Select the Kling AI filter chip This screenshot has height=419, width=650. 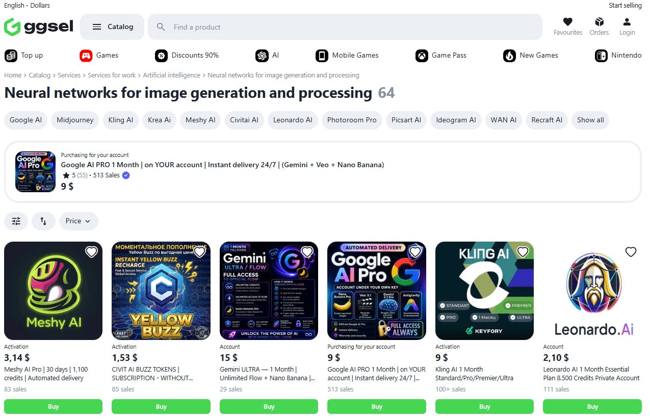click(x=121, y=120)
